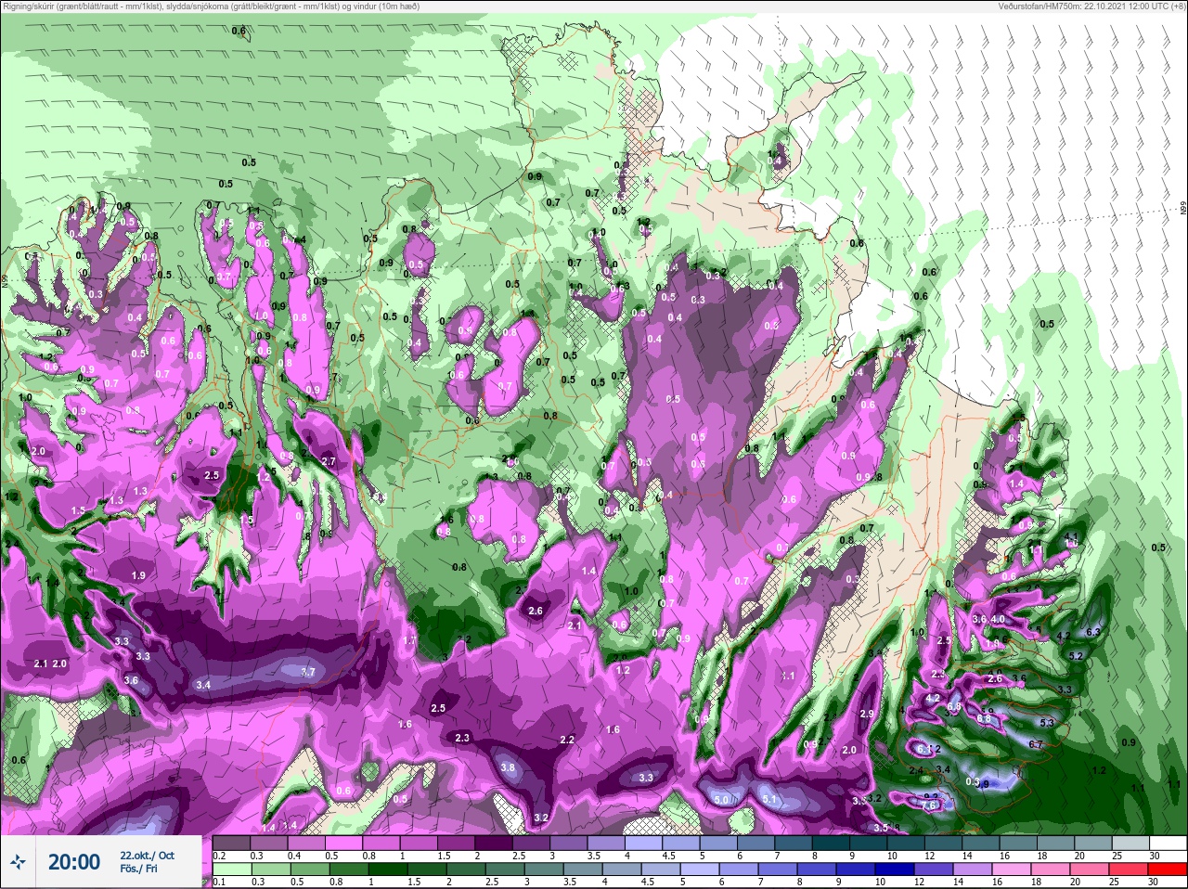Click the weekday label Fös./Fri

click(x=140, y=869)
